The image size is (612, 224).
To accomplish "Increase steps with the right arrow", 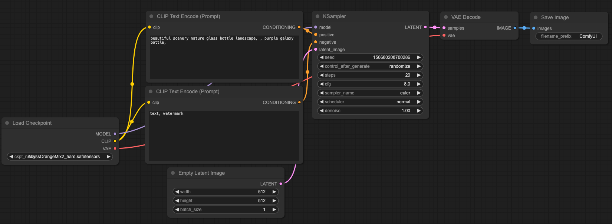I will 419,75.
